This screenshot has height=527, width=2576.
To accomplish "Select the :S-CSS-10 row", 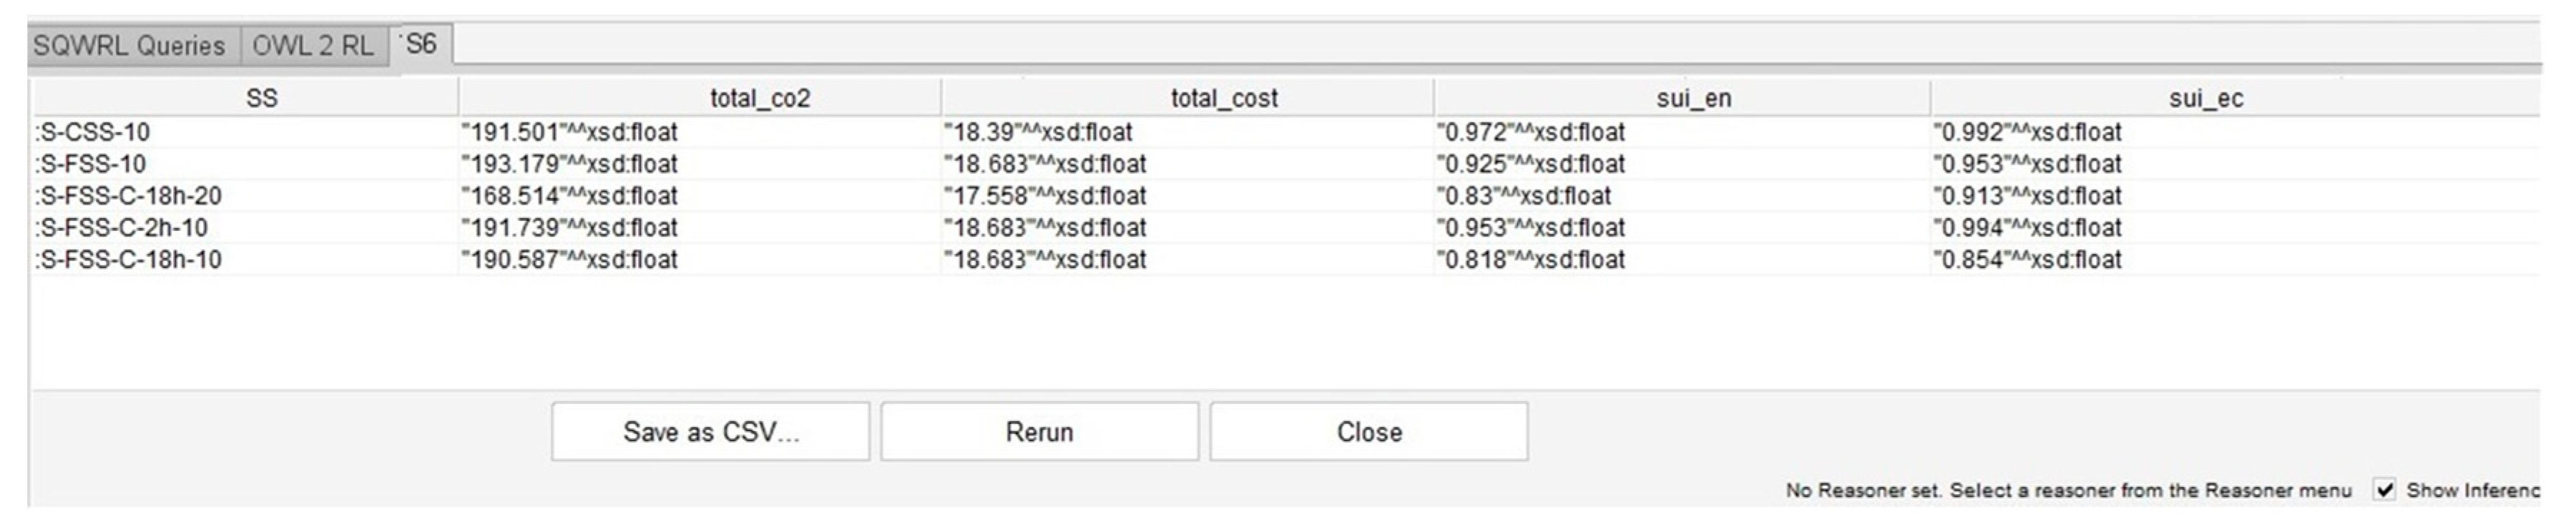I will (93, 132).
